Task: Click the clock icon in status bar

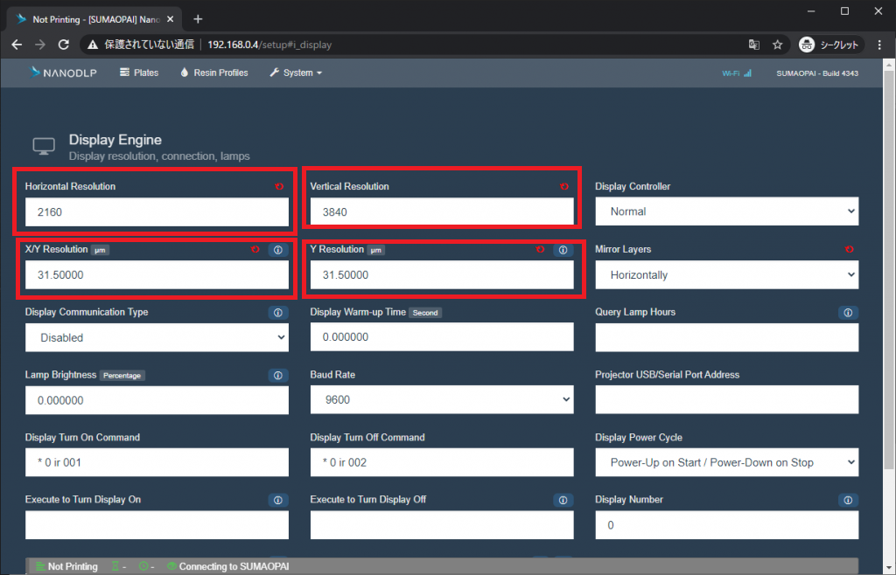Action: [x=143, y=566]
